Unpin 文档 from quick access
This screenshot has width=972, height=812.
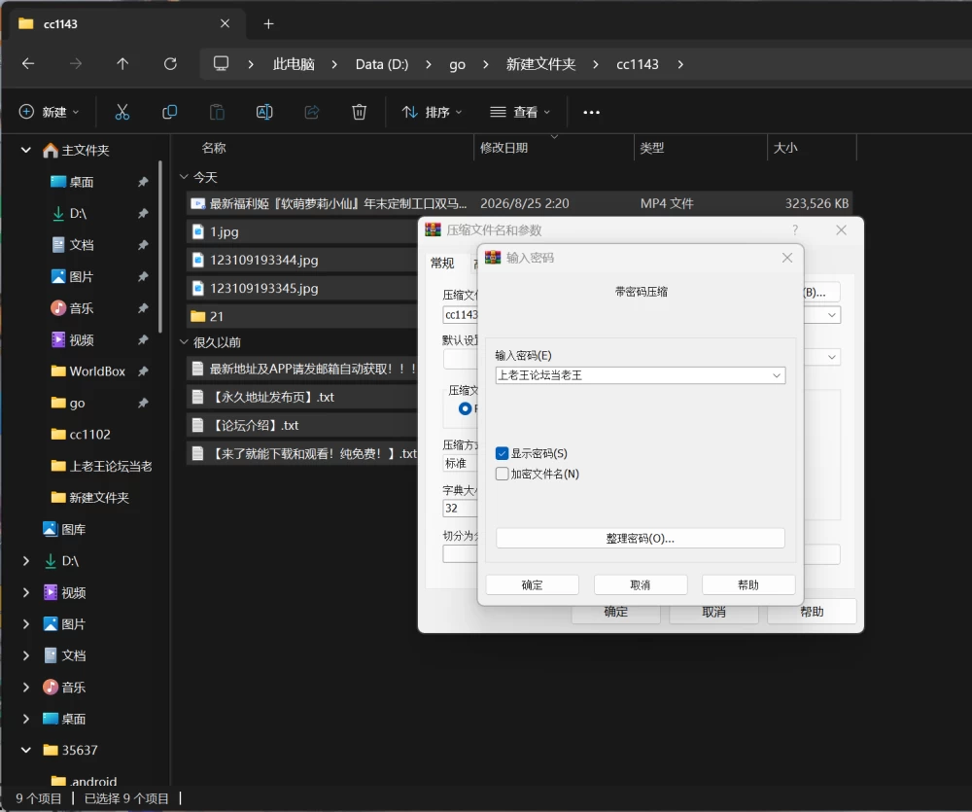(x=143, y=245)
